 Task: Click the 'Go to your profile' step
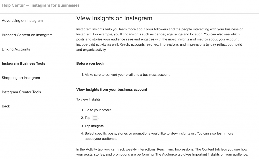pyautogui.click(x=98, y=110)
